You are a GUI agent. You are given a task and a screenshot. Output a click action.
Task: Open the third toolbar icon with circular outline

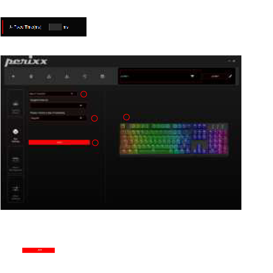coord(49,77)
